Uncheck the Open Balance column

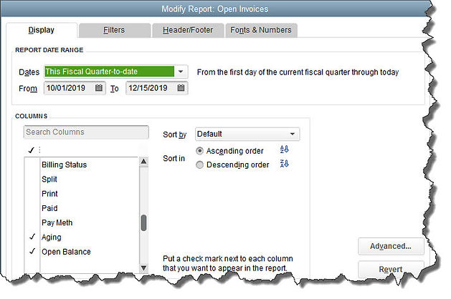(x=32, y=252)
